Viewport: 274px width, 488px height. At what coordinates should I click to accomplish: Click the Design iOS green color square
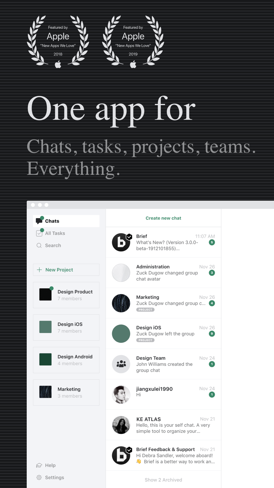pyautogui.click(x=45, y=327)
